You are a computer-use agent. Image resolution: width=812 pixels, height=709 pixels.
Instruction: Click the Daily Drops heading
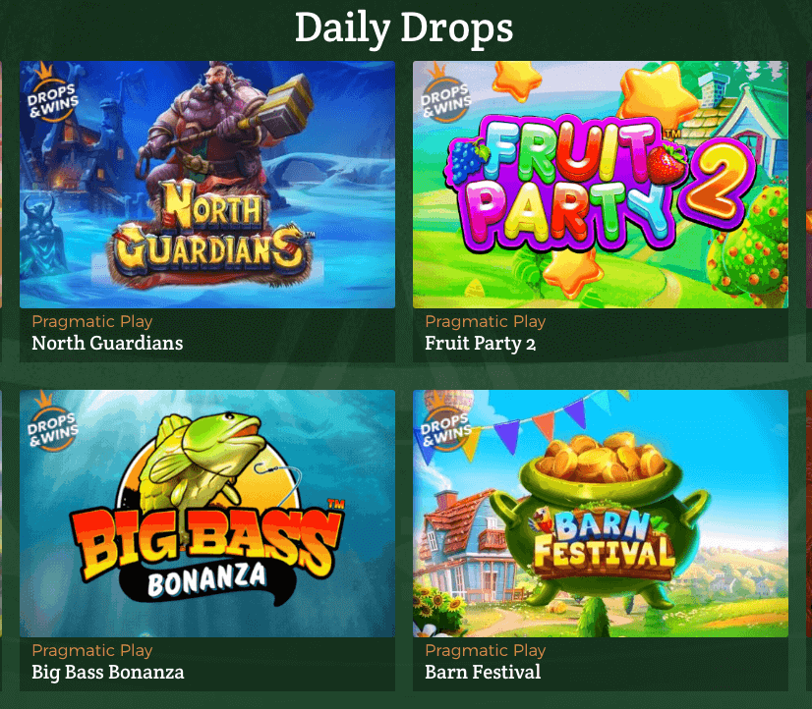pyautogui.click(x=404, y=28)
